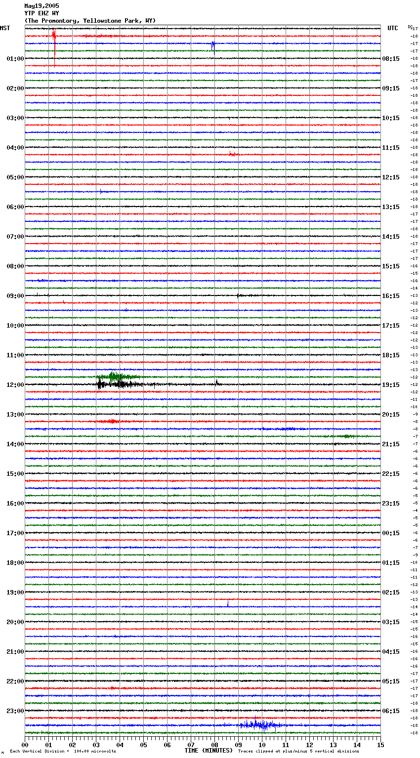Click the 02:00 MST time label
The width and height of the screenshot is (420, 758).
coord(15,88)
